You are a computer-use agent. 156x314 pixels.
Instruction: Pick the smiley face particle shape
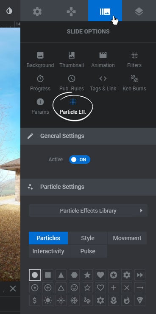pyautogui.click(x=74, y=288)
